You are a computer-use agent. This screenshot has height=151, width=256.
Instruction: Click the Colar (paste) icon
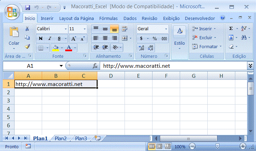tap(14, 32)
